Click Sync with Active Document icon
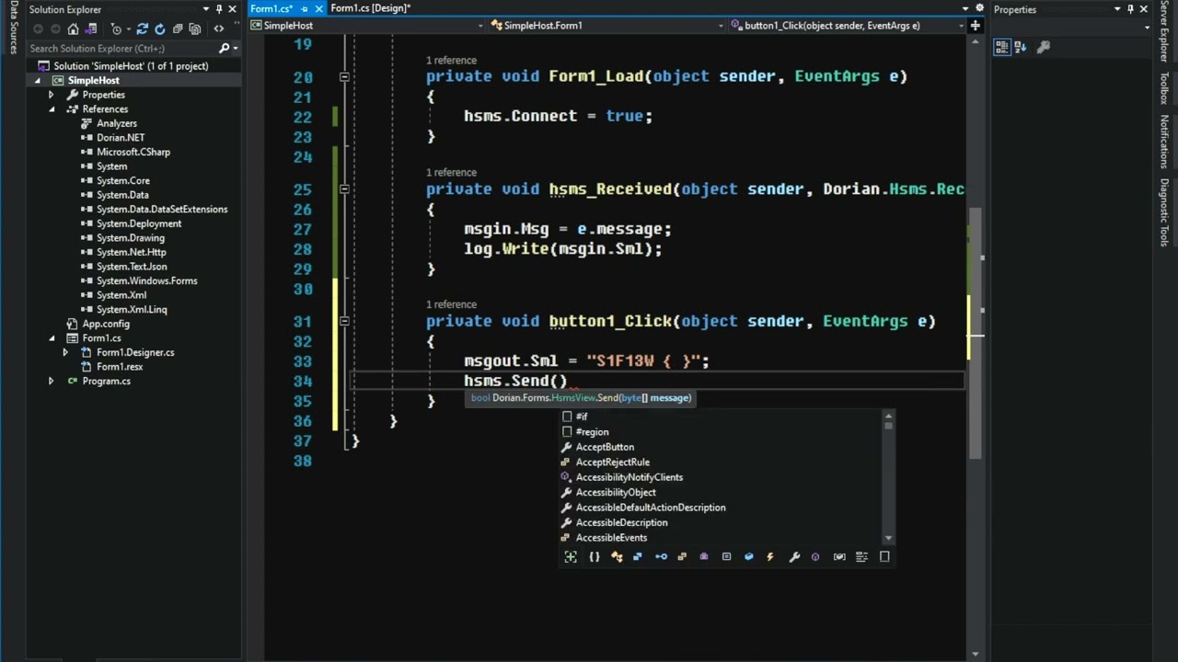 click(141, 29)
